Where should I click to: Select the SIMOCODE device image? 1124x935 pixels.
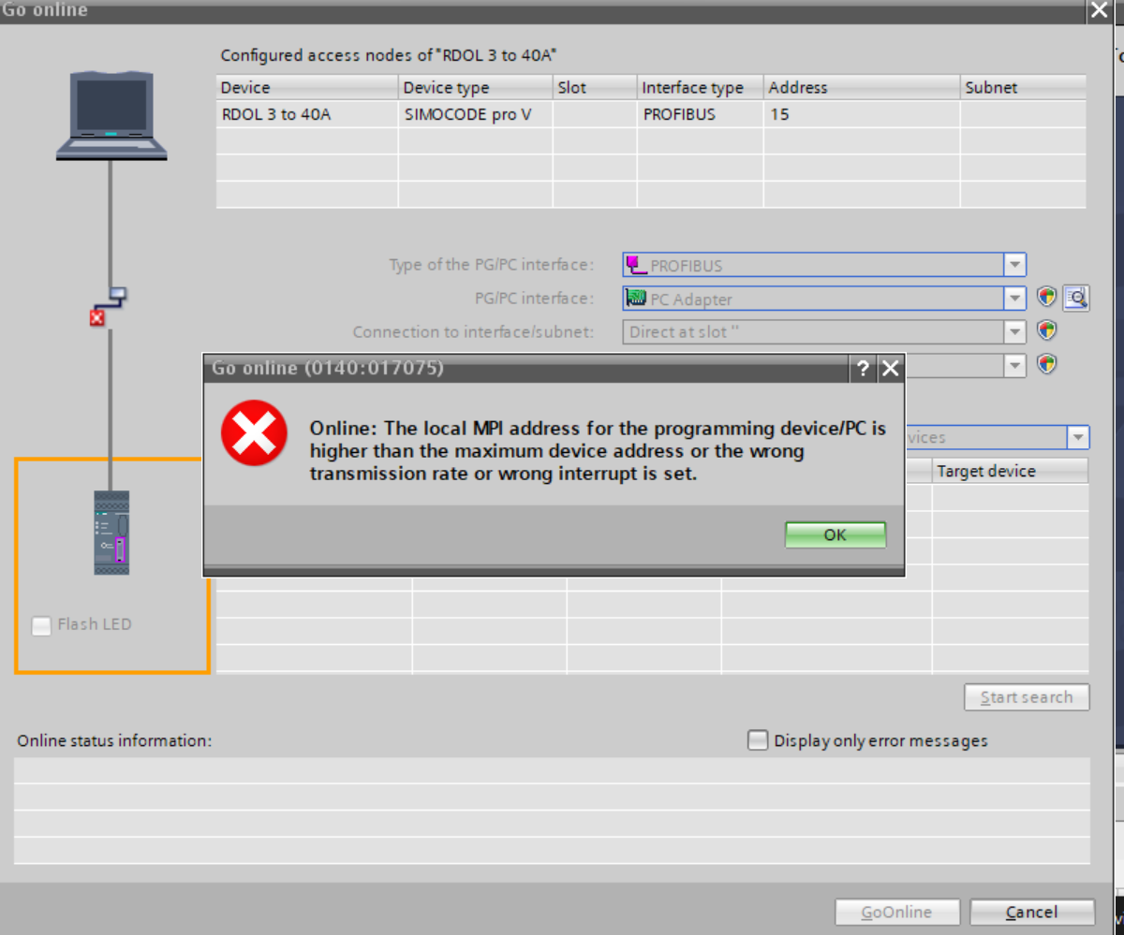[111, 533]
